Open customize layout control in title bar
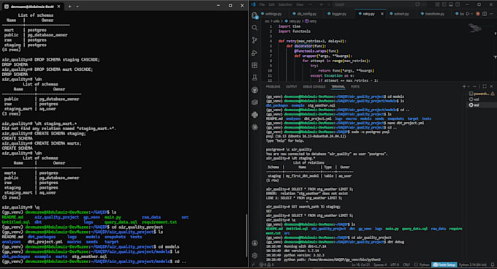The image size is (497, 269). (x=437, y=4)
